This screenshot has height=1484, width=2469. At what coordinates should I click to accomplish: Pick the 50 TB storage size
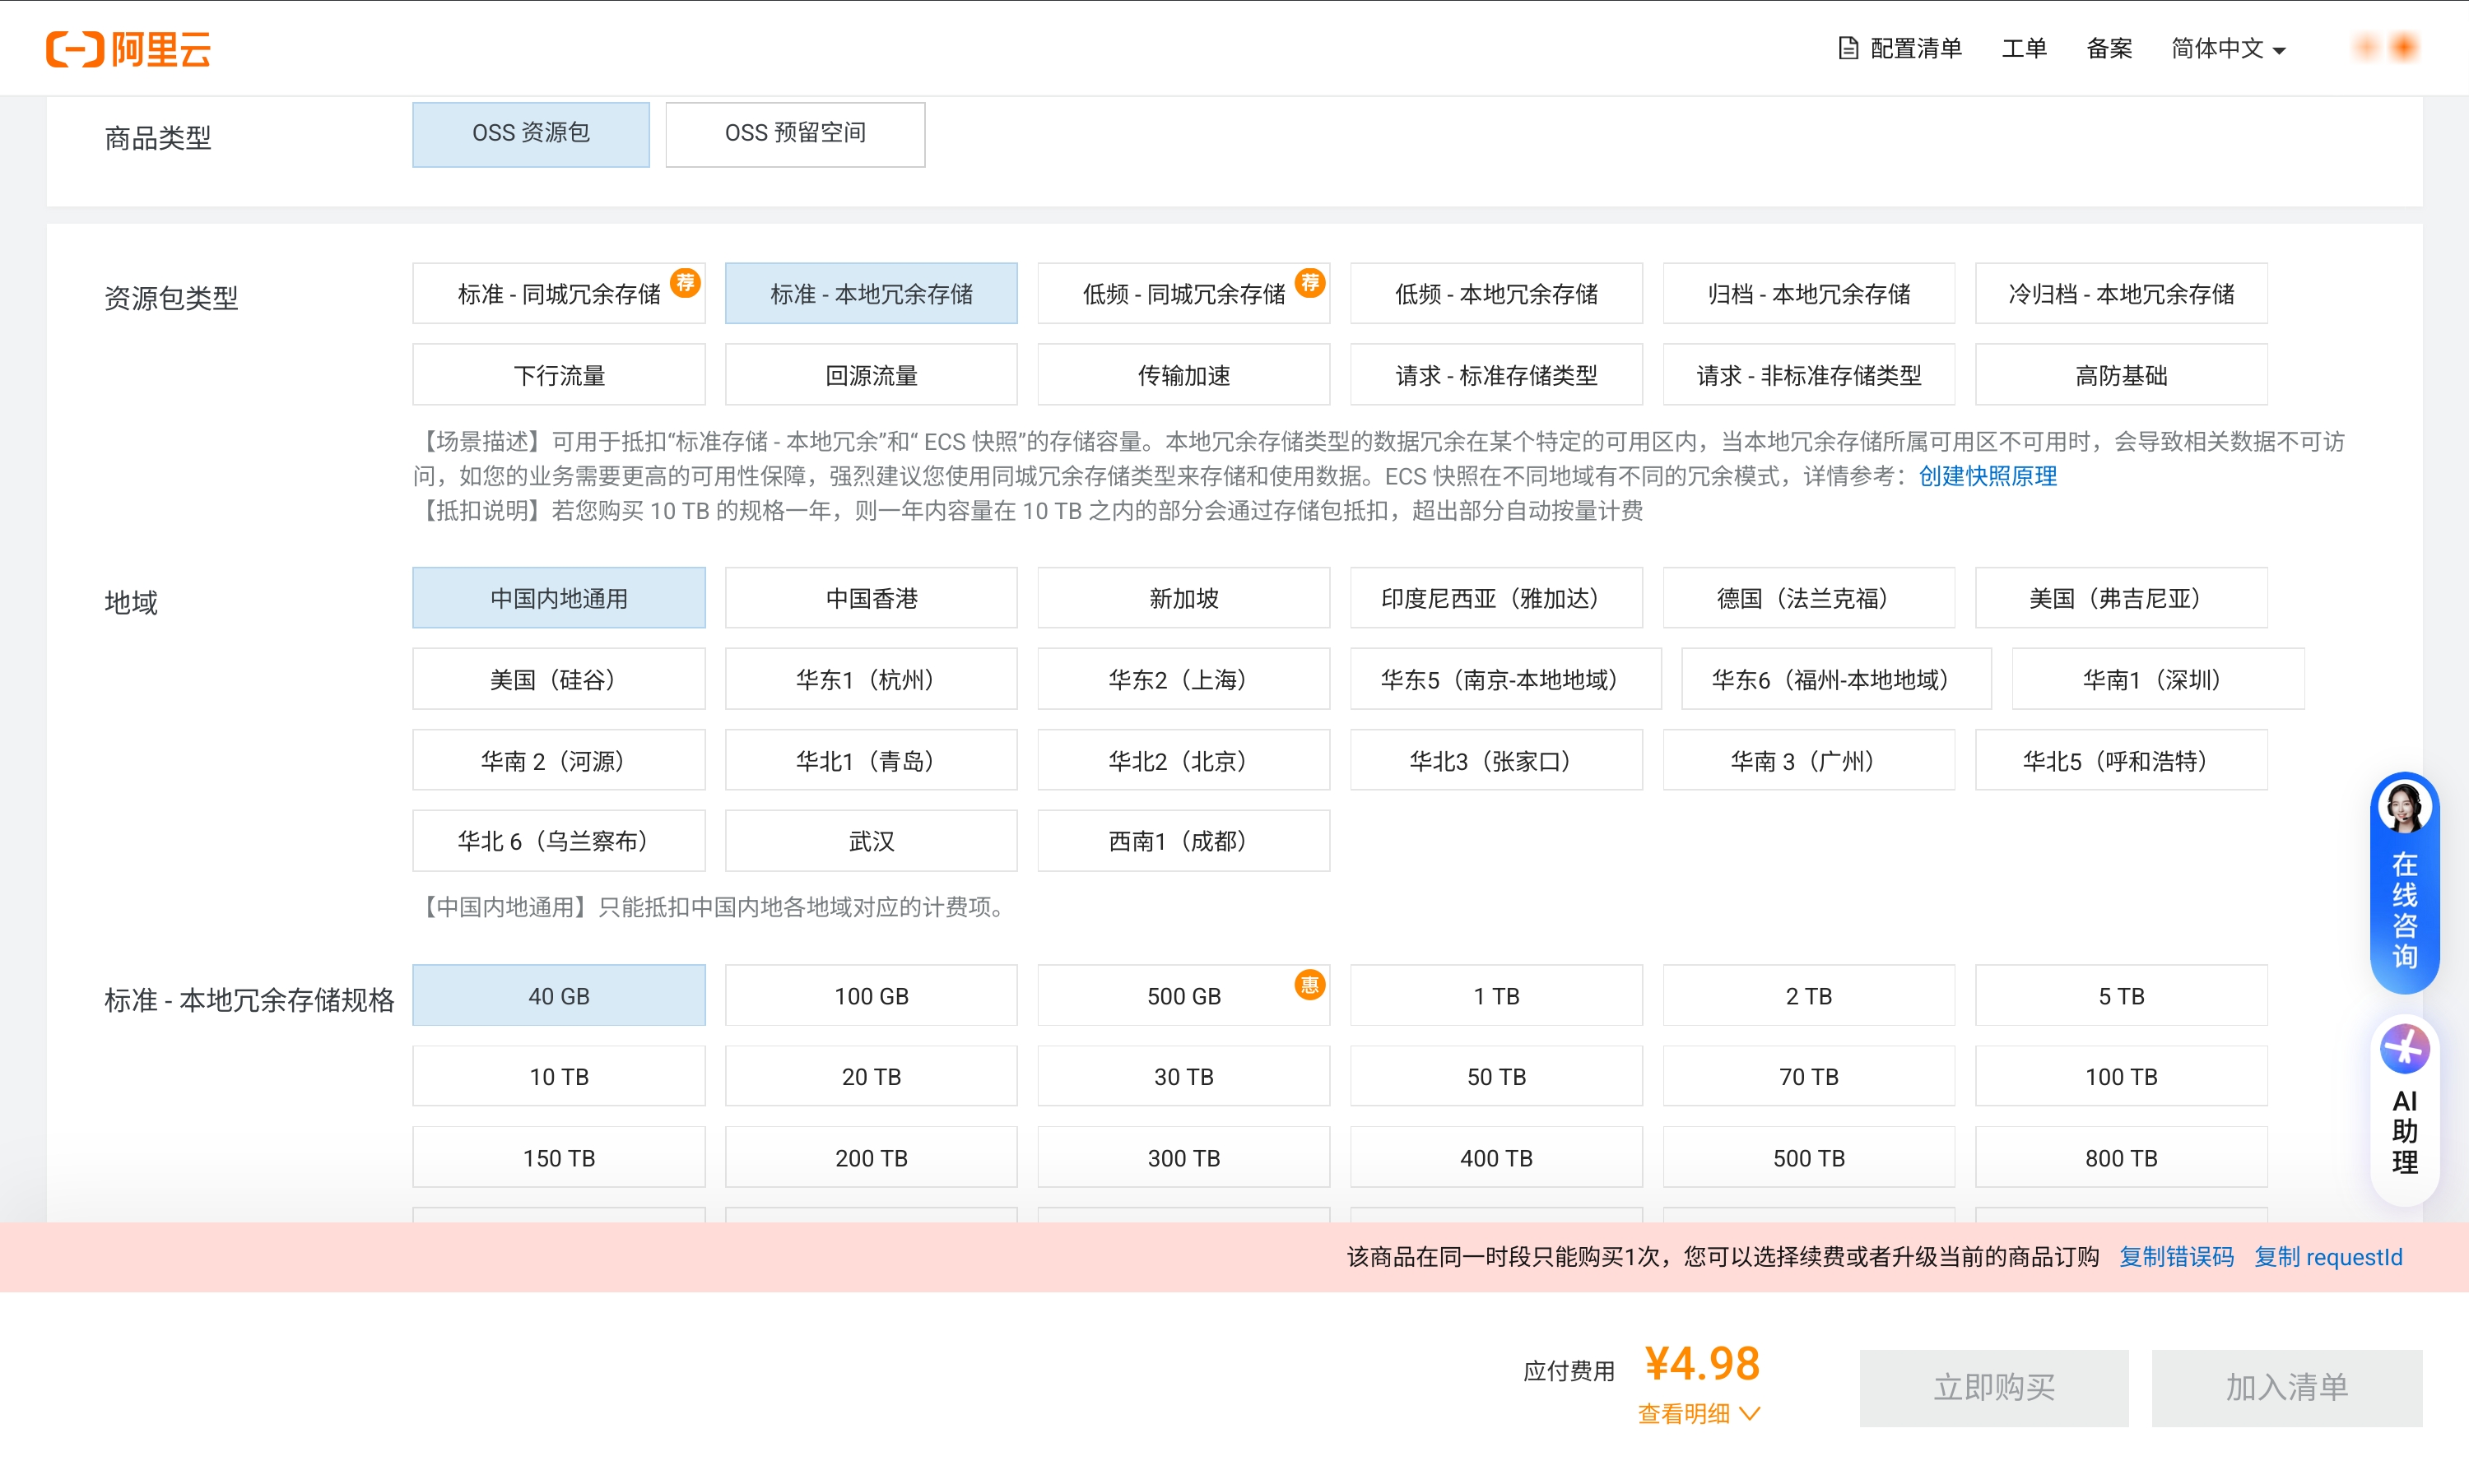click(1495, 1076)
